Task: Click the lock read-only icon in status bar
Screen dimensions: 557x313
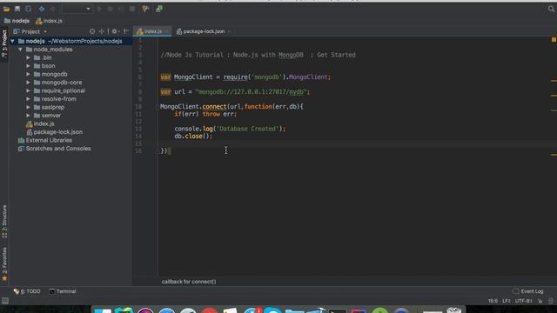Action: pos(540,301)
